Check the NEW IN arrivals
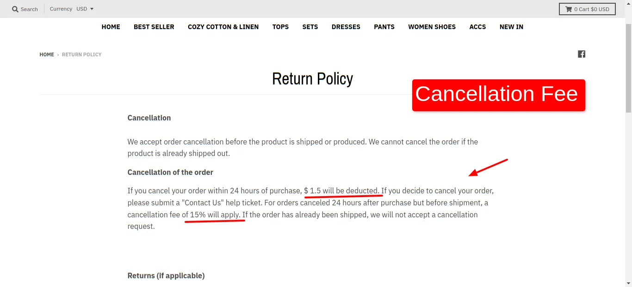Viewport: 632px width, 287px height. 511,27
